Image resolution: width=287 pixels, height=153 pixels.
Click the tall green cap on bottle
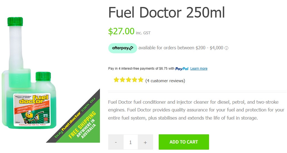(x=15, y=22)
